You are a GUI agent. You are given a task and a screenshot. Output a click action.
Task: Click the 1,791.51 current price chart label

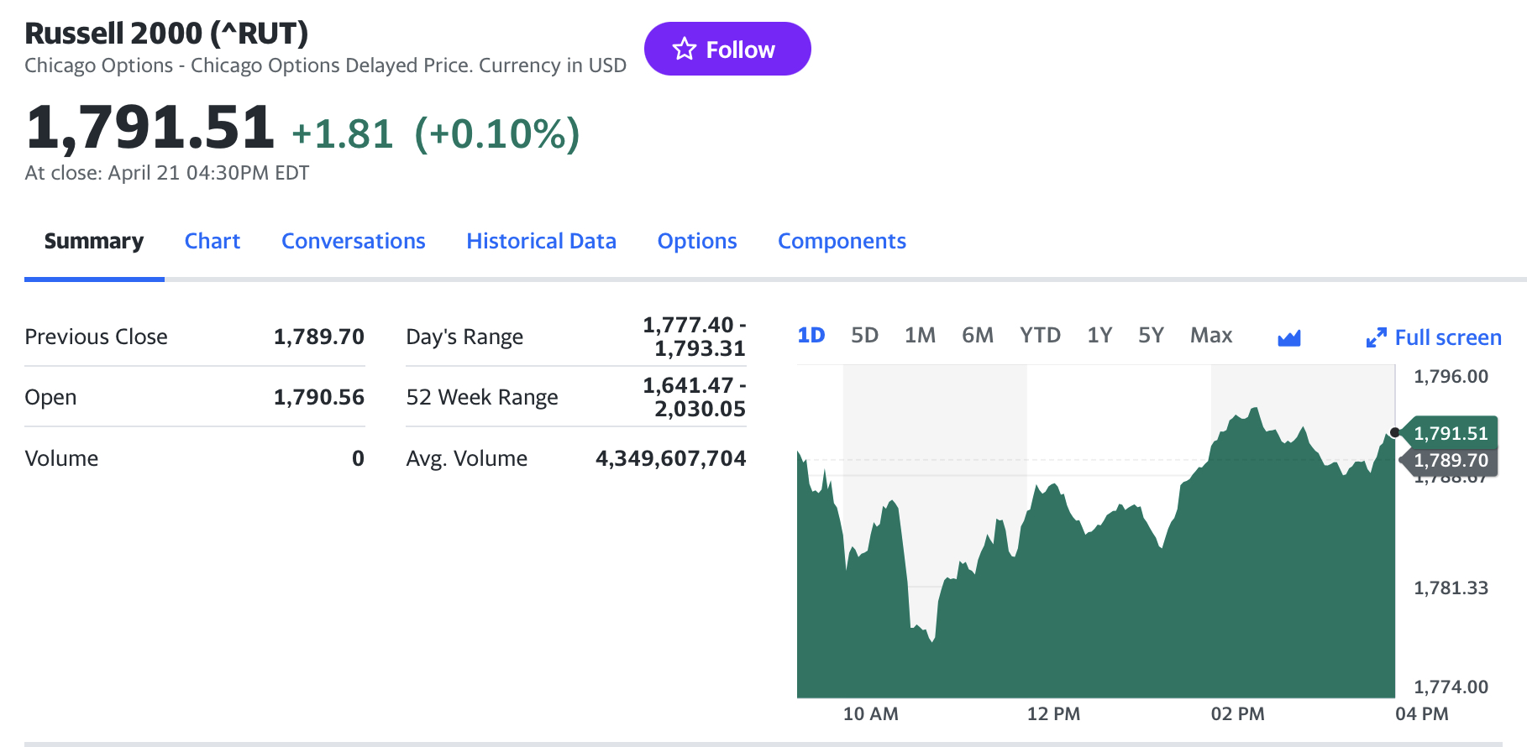point(1451,433)
